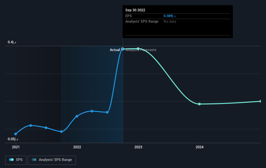Click the Actual label
The height and width of the screenshot is (168, 266).
[115, 50]
